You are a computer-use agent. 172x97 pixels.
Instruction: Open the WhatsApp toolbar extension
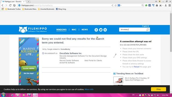tap(146, 5)
